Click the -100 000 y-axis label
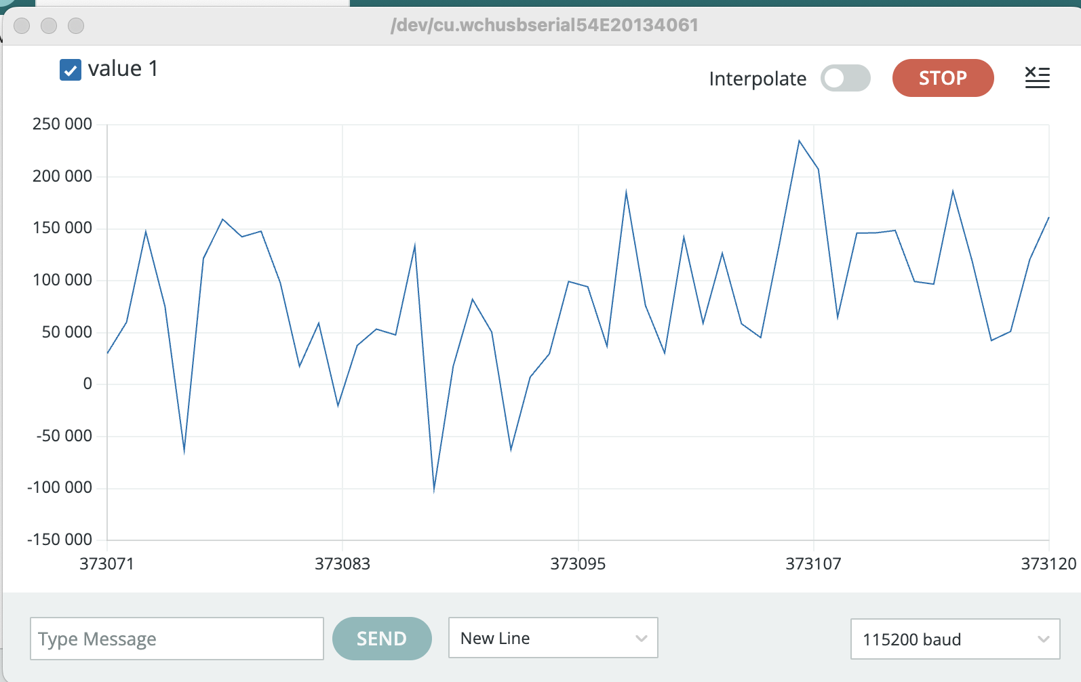Image resolution: width=1081 pixels, height=682 pixels. [x=59, y=487]
